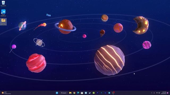The width and height of the screenshot is (170, 95).
Task: Open File Explorer from the taskbar
Action: click(x=70, y=93)
